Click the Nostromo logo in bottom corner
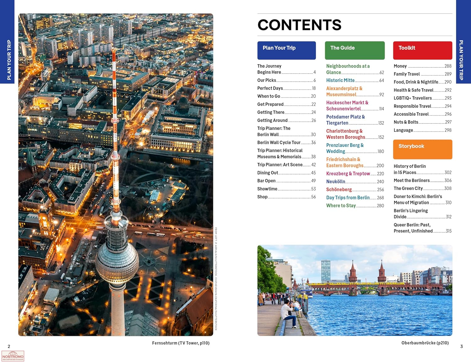 13,356
